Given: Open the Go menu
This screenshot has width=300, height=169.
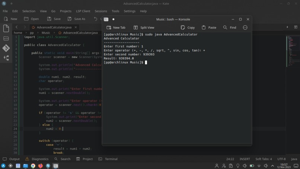Looking at the screenshot, I should (x=53, y=11).
